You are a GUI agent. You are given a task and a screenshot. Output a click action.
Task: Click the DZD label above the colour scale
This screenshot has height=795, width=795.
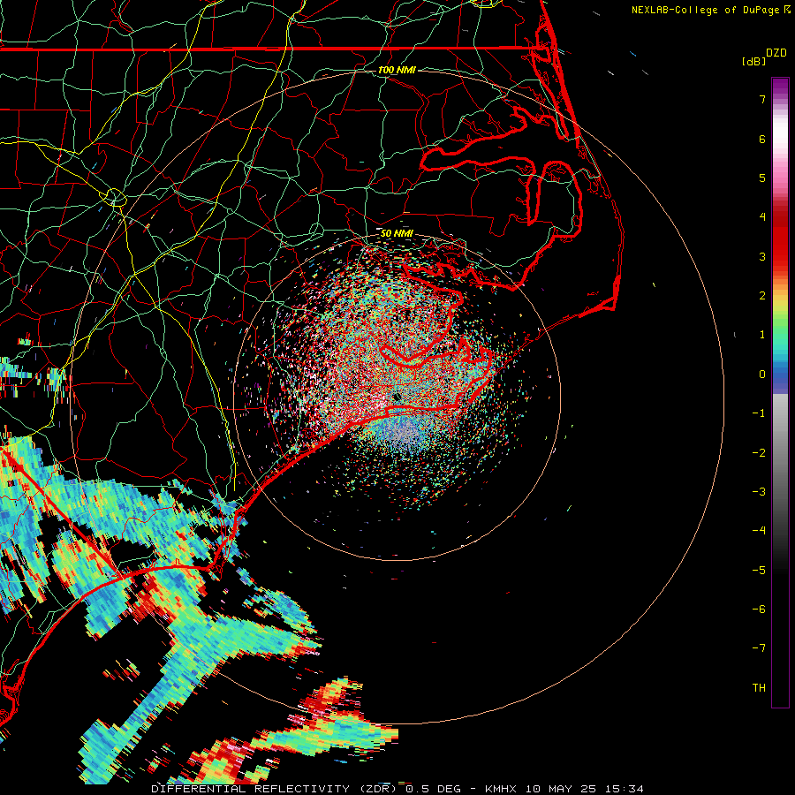776,53
